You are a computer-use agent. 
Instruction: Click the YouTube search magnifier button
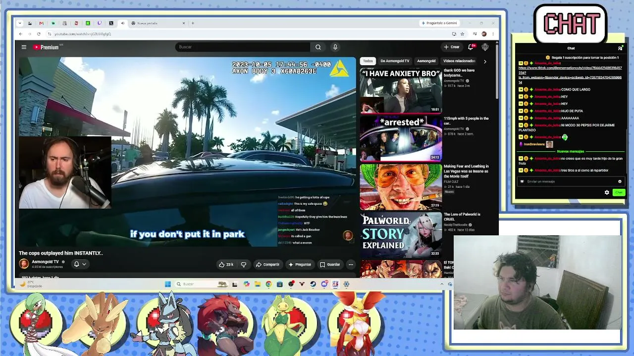318,47
